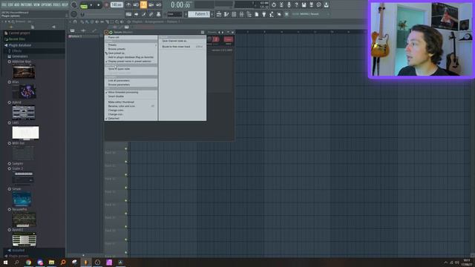475x267 pixels.
Task: Click the green gear icon in plugin titlebar
Action: [111, 32]
